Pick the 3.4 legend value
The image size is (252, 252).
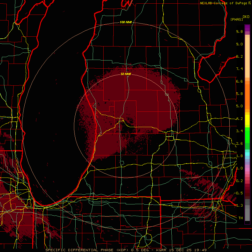click(239, 131)
